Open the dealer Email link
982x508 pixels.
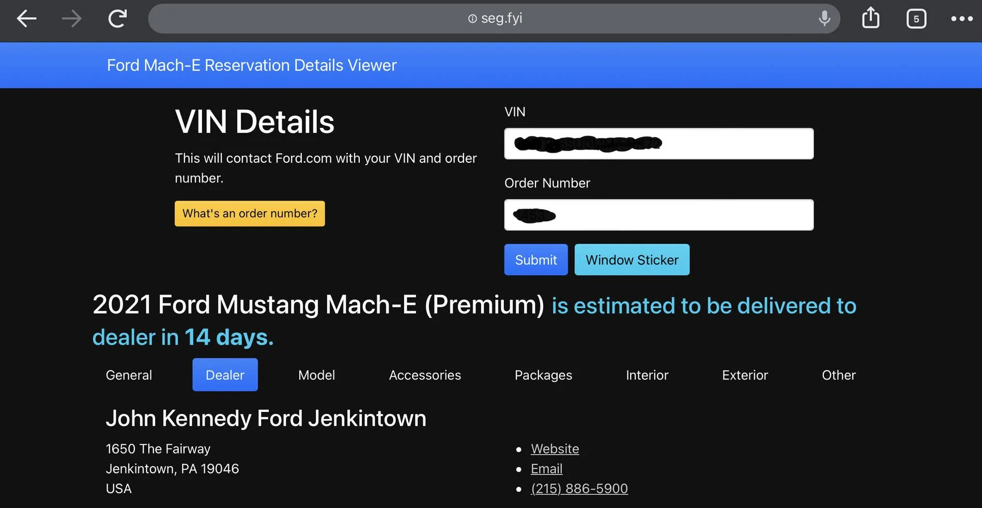(546, 469)
